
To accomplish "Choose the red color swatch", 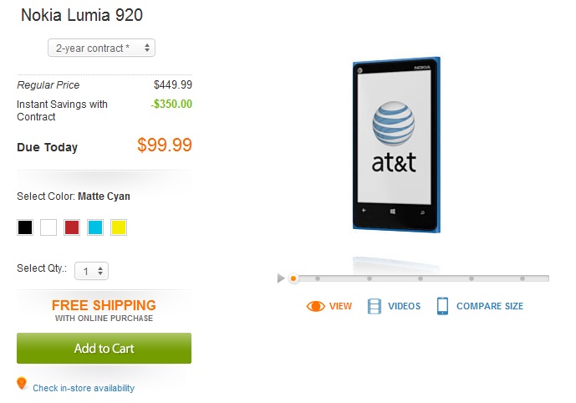I will pos(72,227).
